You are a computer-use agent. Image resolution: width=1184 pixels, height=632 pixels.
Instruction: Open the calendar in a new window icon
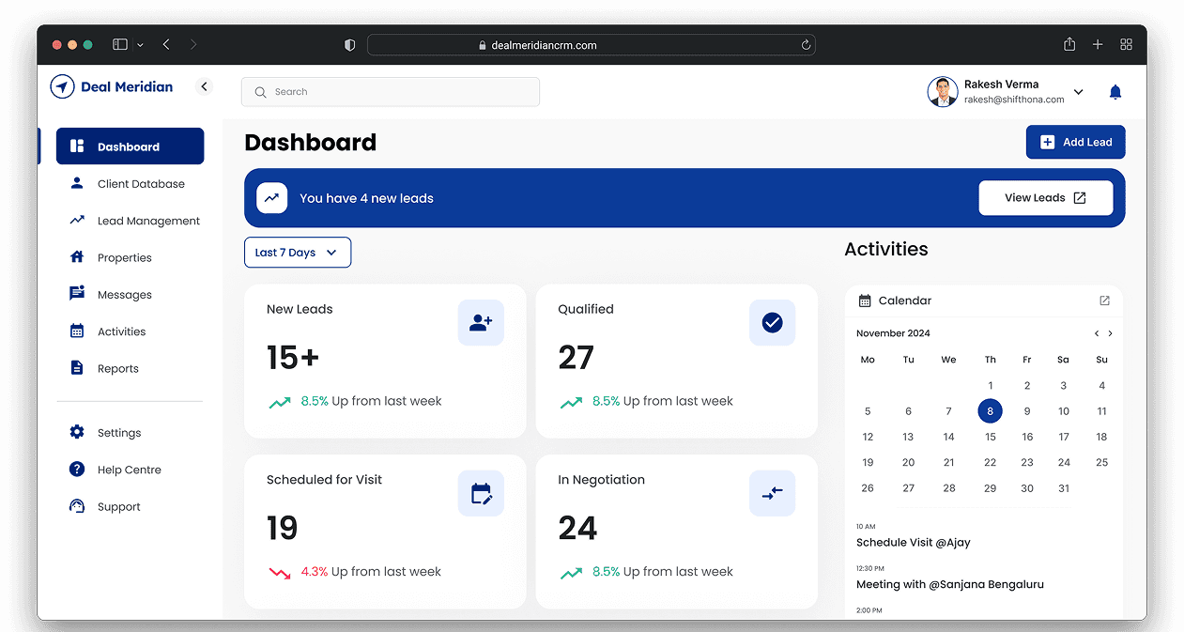tap(1104, 301)
